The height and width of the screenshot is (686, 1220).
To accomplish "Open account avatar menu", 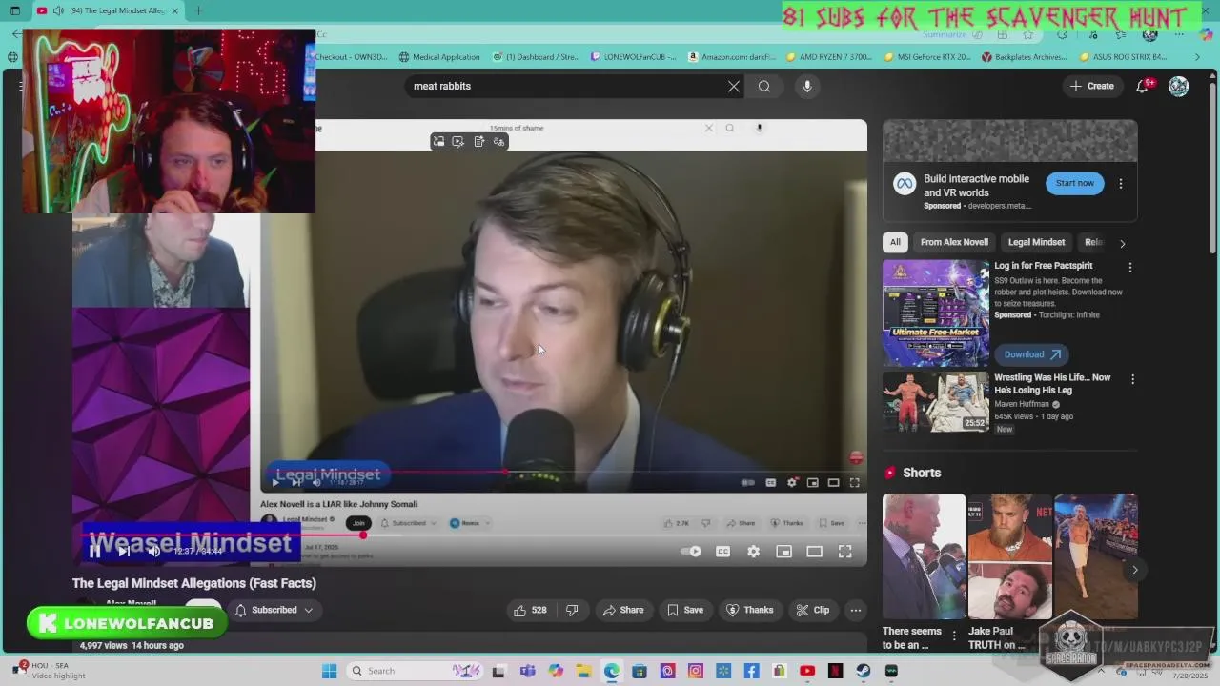I will pos(1179,86).
